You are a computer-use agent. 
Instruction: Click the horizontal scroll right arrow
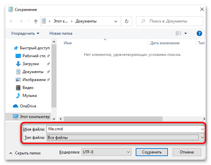pyautogui.click(x=204, y=119)
